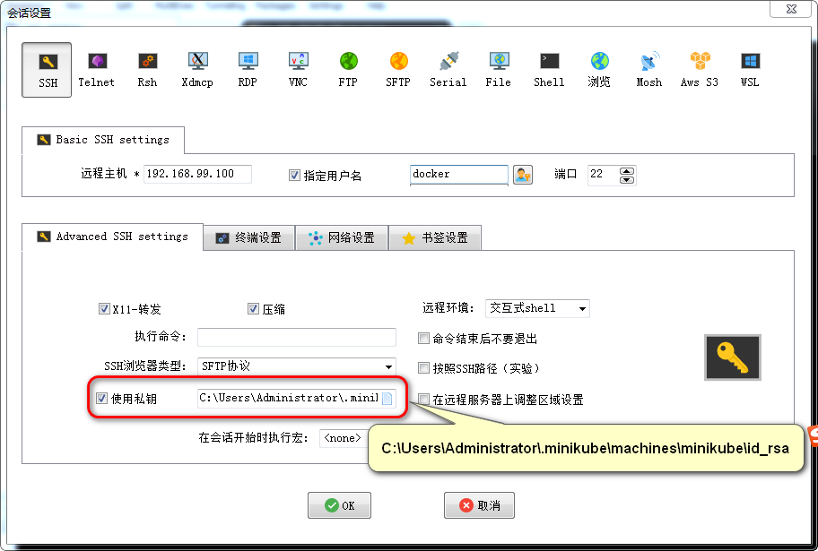Click the user selection icon beside docker field
Screen dimensions: 818x551
[522, 174]
